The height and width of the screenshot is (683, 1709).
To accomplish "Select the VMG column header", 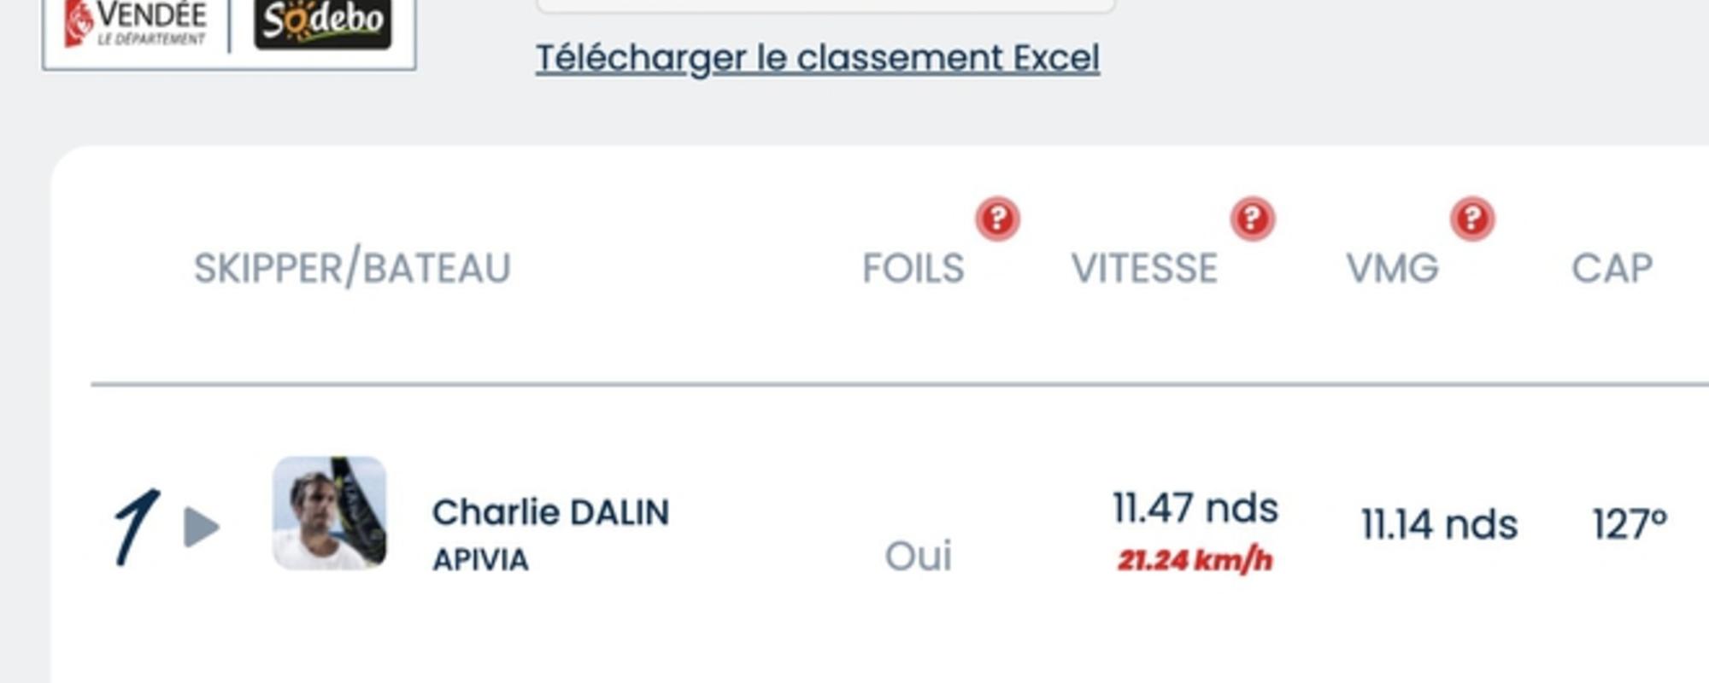I will click(1392, 268).
